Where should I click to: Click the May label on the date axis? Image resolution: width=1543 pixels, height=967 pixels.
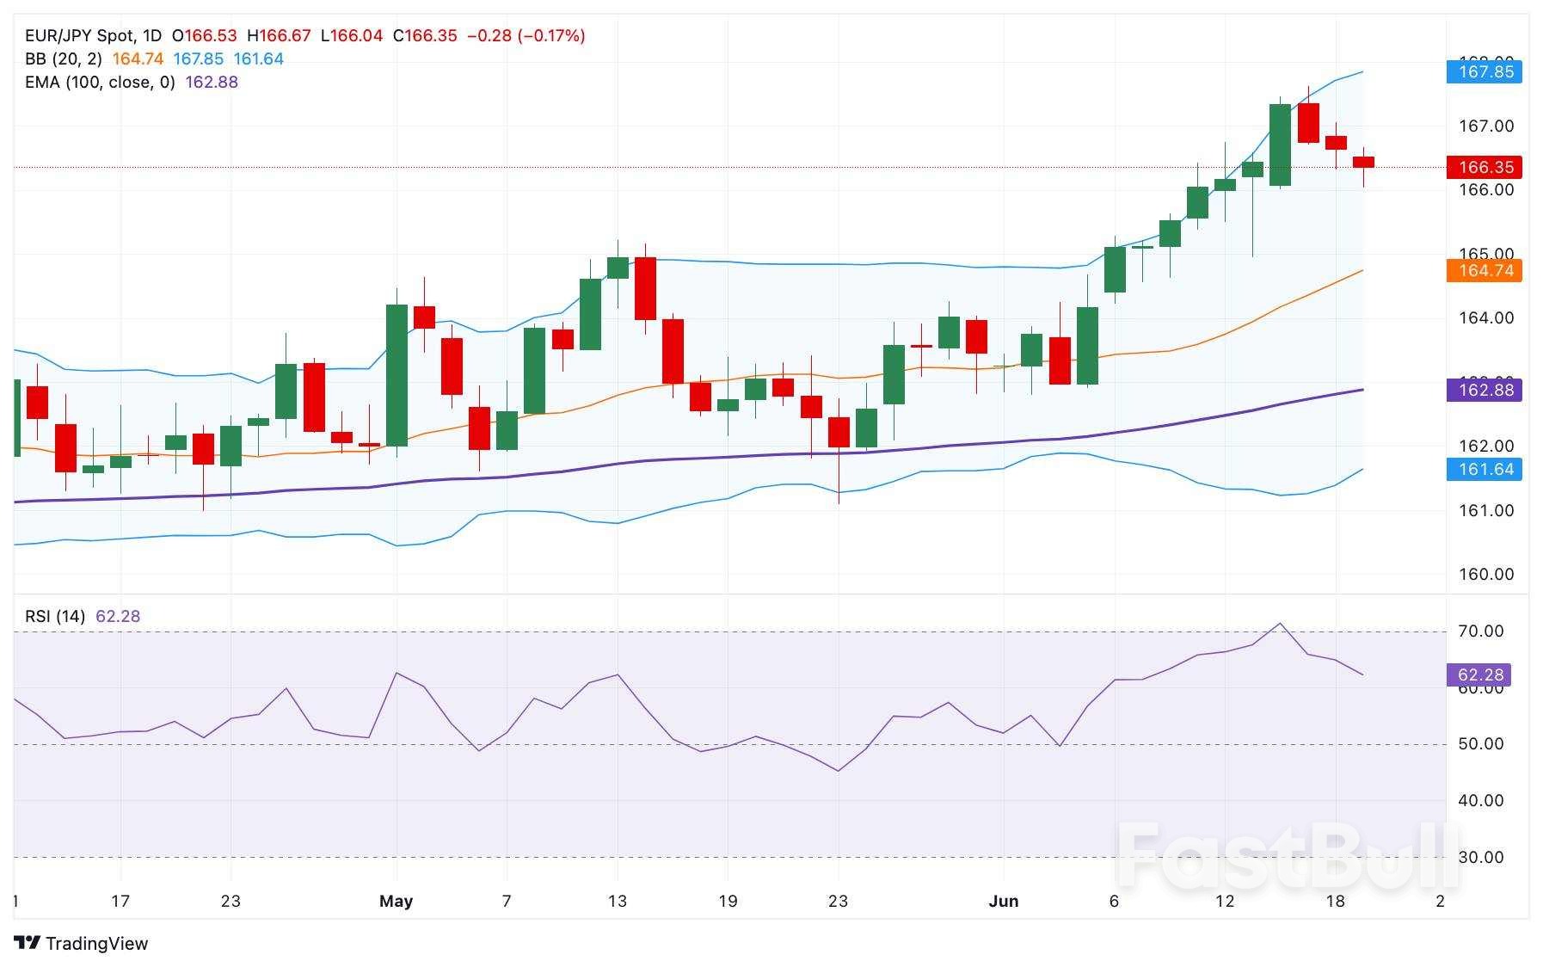[396, 901]
